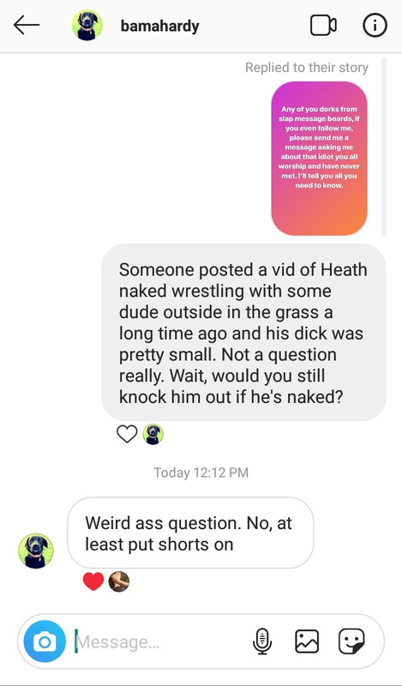Viewport: 402px width, 686px height.
Task: Open the replied story thumbnail
Action: pyautogui.click(x=320, y=159)
